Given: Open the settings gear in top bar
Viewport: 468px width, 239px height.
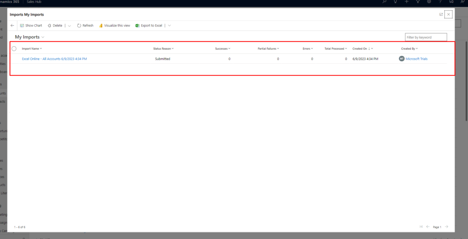Looking at the screenshot, I should coord(429,2).
